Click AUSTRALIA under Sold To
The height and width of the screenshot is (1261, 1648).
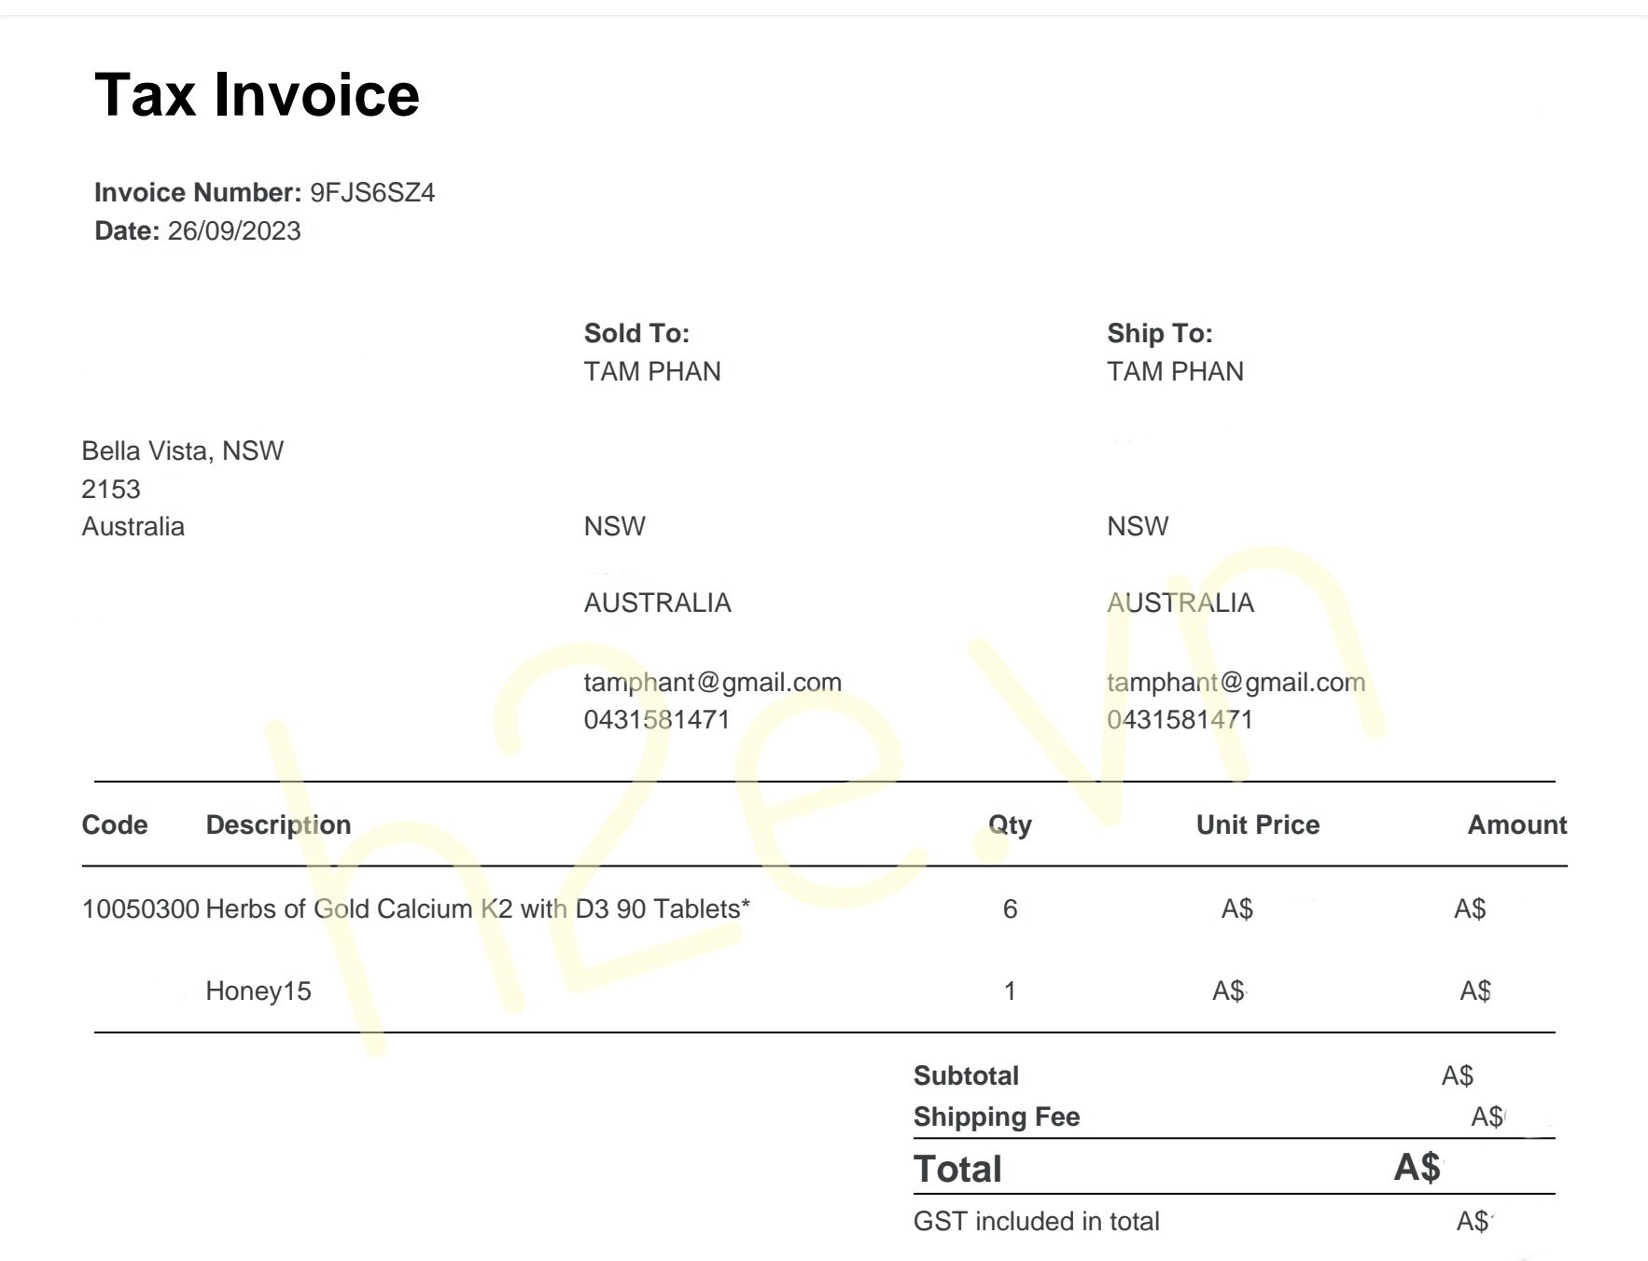[x=658, y=603]
